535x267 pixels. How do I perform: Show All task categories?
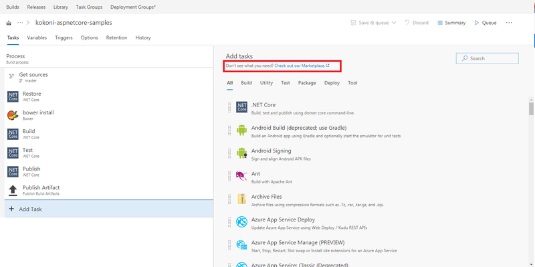[x=229, y=82]
